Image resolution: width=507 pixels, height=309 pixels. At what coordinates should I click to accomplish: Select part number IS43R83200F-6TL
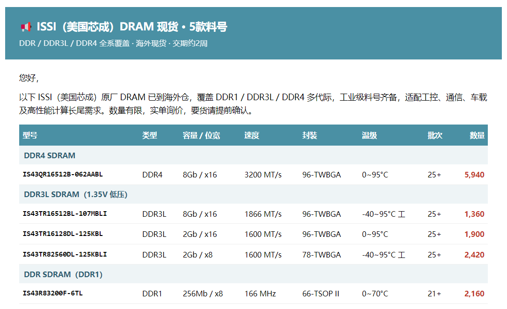coord(53,293)
